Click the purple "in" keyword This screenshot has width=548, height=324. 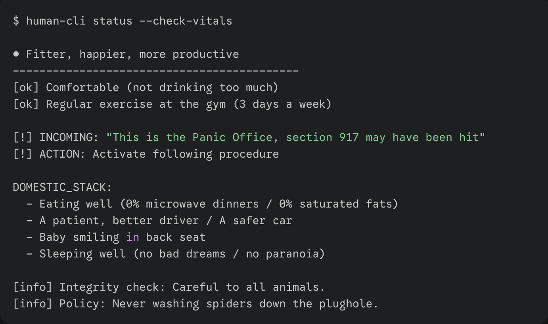click(x=132, y=237)
